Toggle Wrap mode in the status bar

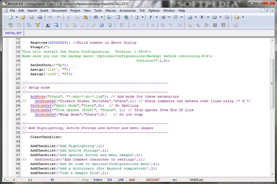pos(85,180)
